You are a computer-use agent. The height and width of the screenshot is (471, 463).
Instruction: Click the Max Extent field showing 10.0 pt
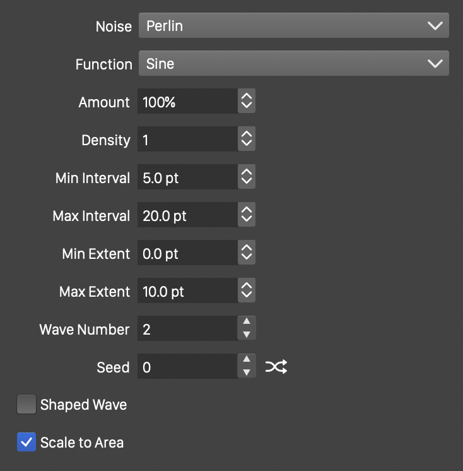point(187,291)
